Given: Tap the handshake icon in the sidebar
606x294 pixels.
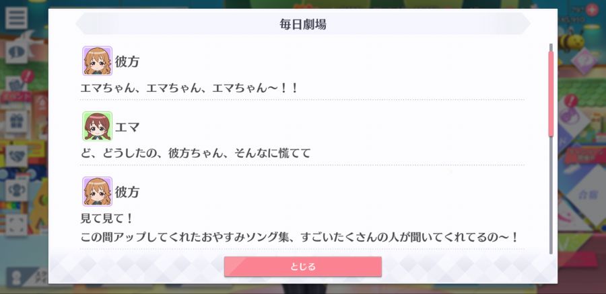Looking at the screenshot, I should point(16,156).
